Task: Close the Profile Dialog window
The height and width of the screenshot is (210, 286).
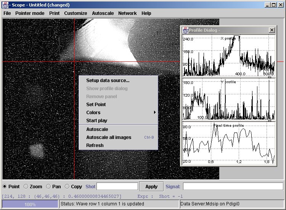Action: click(x=272, y=30)
